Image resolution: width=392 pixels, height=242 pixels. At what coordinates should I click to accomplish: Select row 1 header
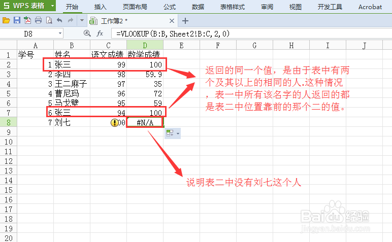(9, 55)
